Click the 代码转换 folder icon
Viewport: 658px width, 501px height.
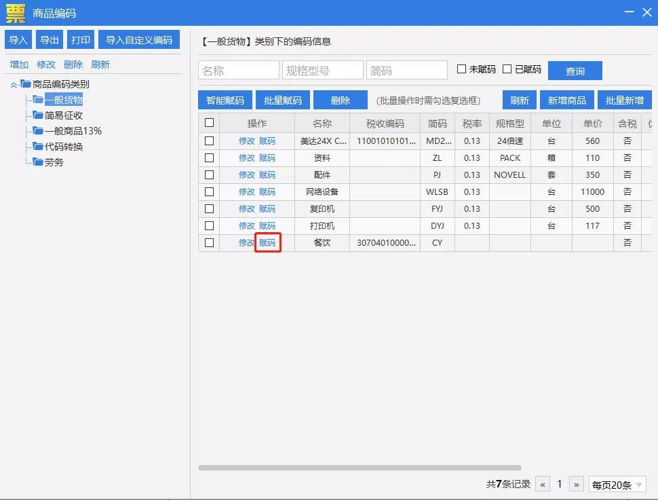coord(38,146)
